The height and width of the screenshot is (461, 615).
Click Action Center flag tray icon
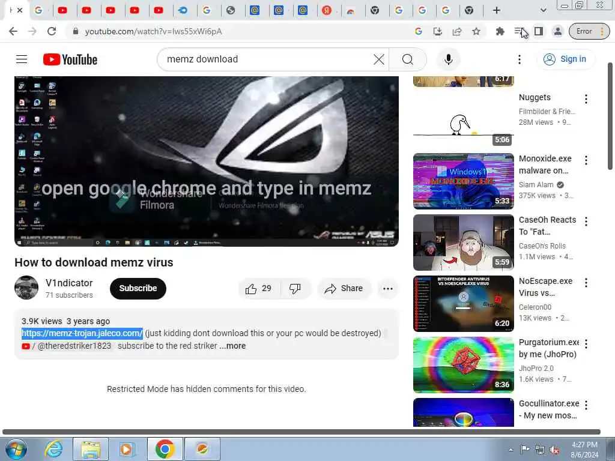click(525, 450)
